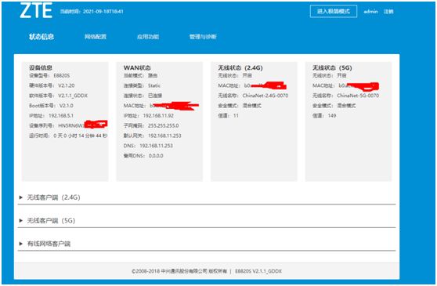Click the WAN状态 card heading

tap(137, 67)
